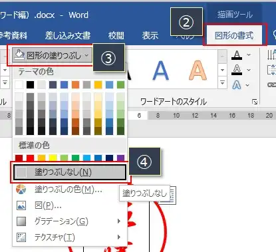This screenshot has width=276, height=252.
Task: Pick the purple standard color swatch
Action: click(x=120, y=158)
